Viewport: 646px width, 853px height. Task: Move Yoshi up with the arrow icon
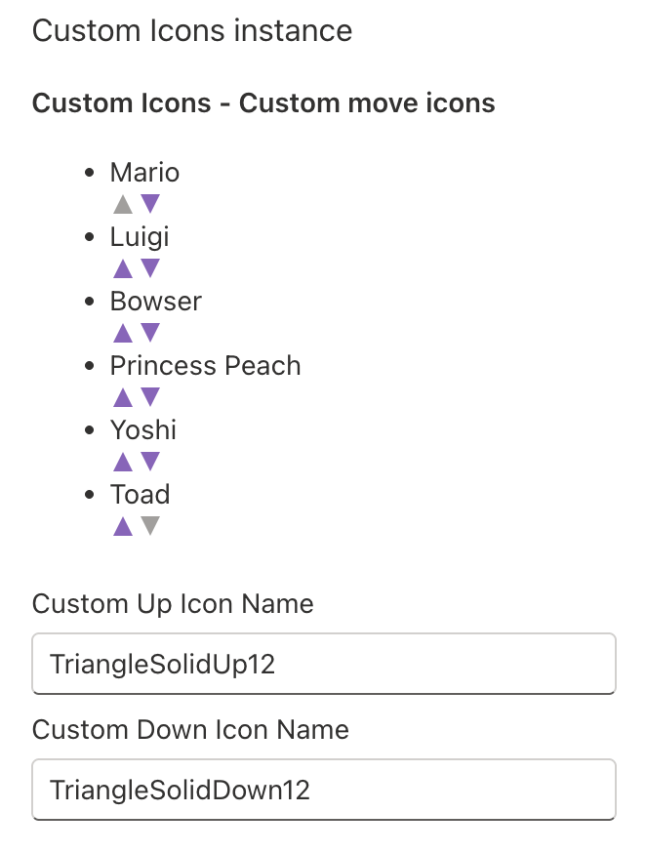[123, 462]
